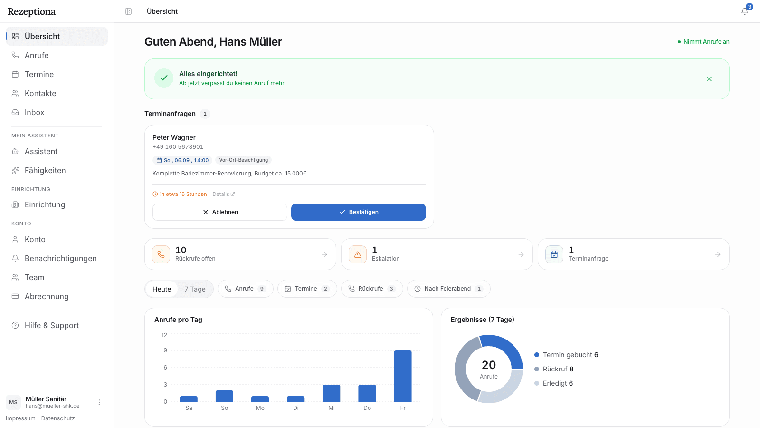Filter by Nach Feierabend chip
The image size is (760, 428).
449,289
